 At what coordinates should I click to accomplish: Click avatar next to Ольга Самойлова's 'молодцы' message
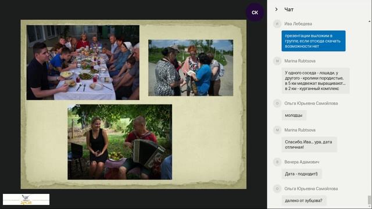click(277, 103)
